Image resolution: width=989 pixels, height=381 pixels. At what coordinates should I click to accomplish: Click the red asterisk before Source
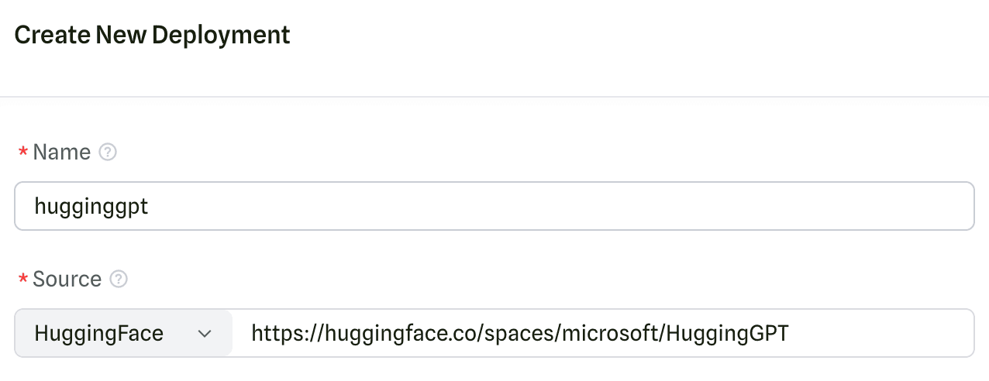22,280
